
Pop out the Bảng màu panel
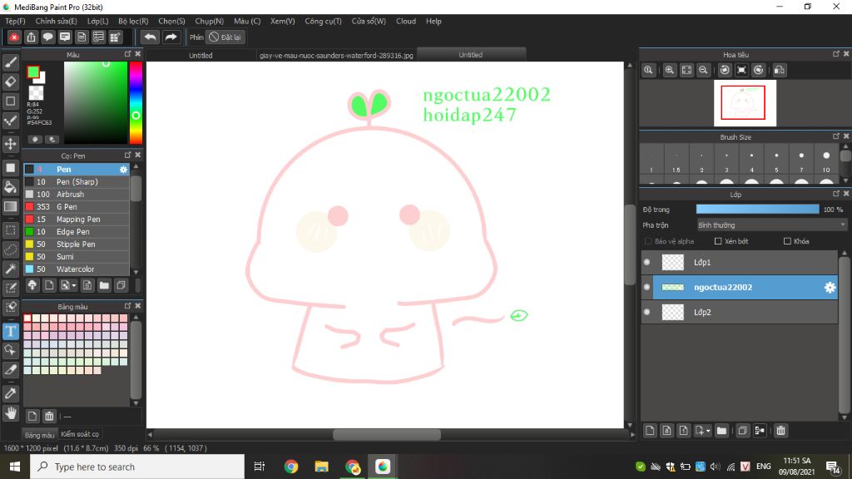[127, 306]
